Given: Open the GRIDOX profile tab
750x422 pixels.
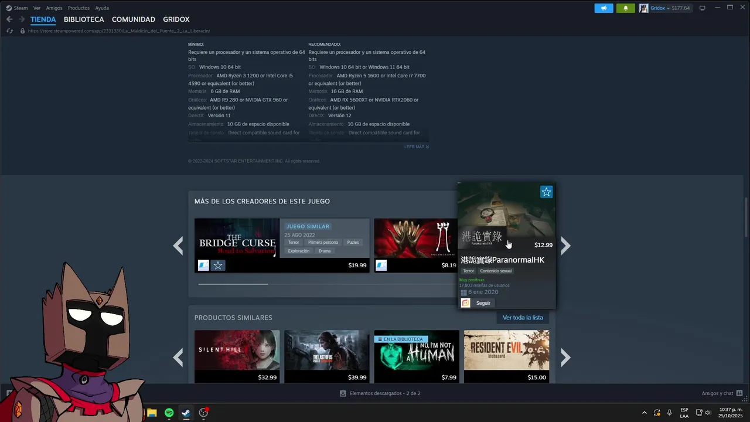Looking at the screenshot, I should click(176, 19).
